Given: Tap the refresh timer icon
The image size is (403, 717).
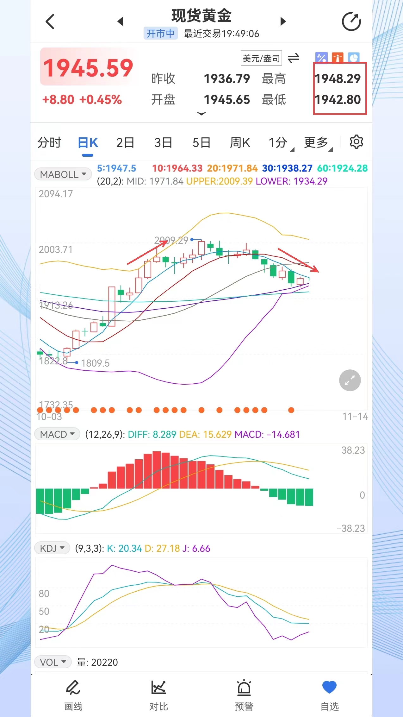Looking at the screenshot, I should tap(351, 22).
